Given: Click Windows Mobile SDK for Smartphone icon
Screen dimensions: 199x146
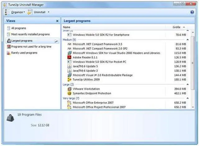Looking at the screenshot, I should point(69,35).
